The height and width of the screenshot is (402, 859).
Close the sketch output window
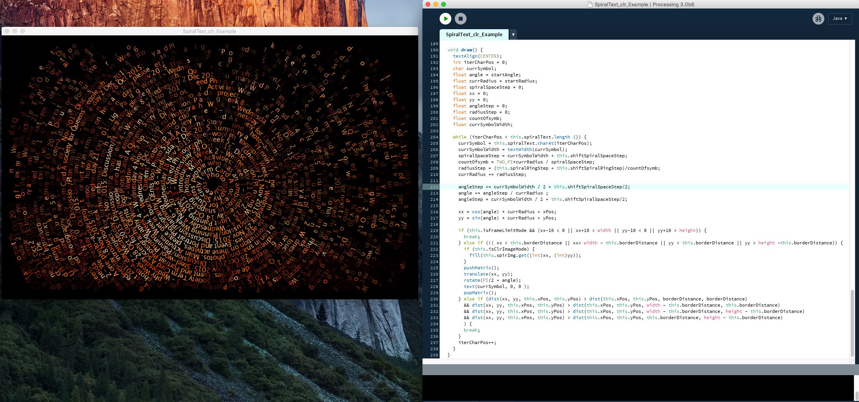(7, 31)
